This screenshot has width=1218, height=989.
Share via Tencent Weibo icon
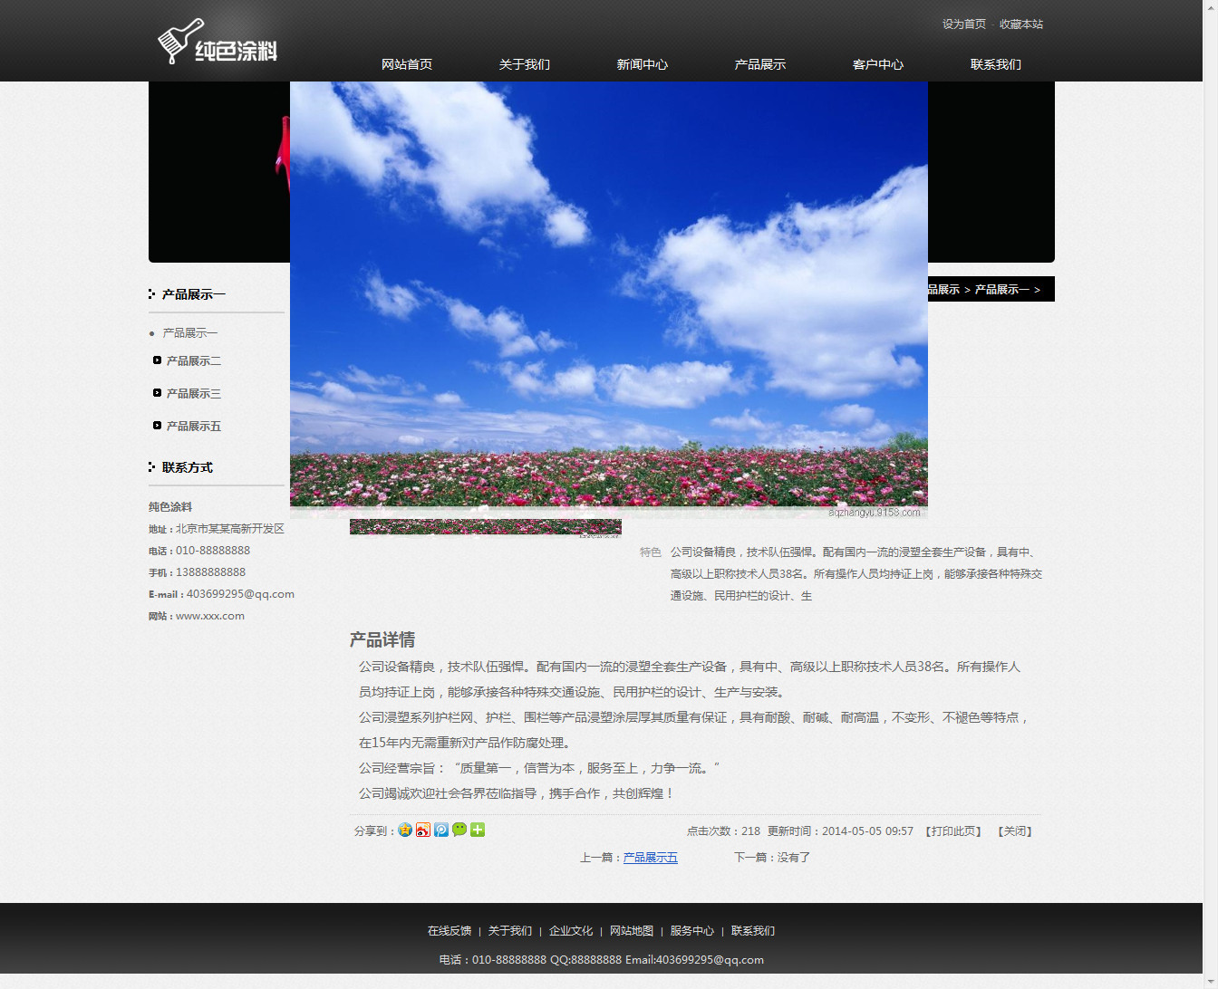point(441,830)
